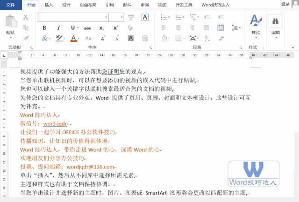Viewport: 299px width, 202px height.
Task: Center align the paragraph
Action: pyautogui.click(x=178, y=28)
